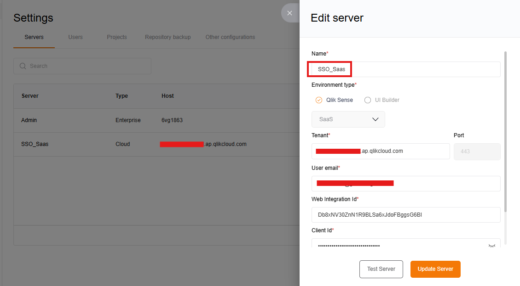The width and height of the screenshot is (520, 286).
Task: Reveal the hidden Client Id value
Action: [492, 246]
